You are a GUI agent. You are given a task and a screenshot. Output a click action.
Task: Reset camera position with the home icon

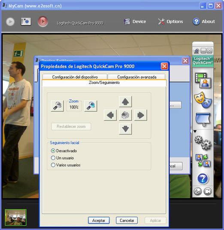[x=125, y=115]
